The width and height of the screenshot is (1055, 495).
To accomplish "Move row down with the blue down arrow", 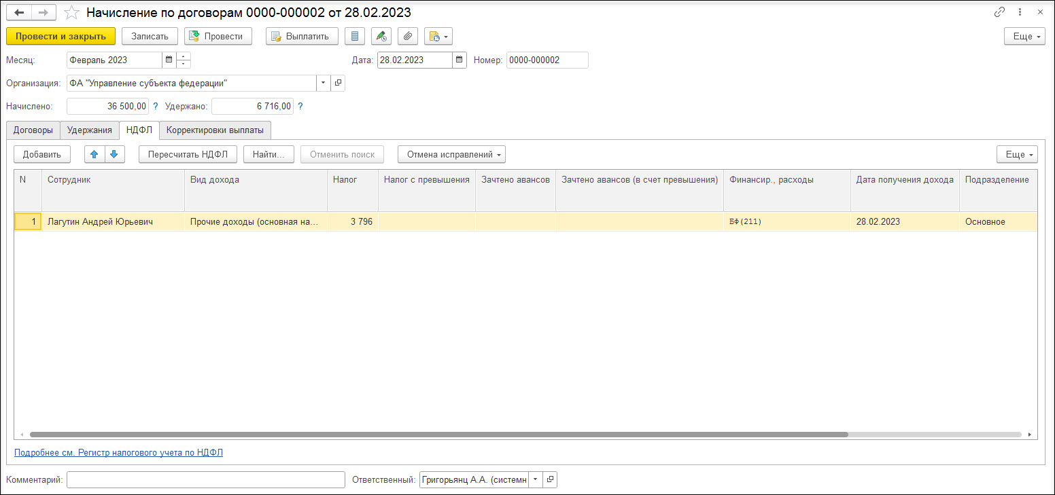I will 115,154.
